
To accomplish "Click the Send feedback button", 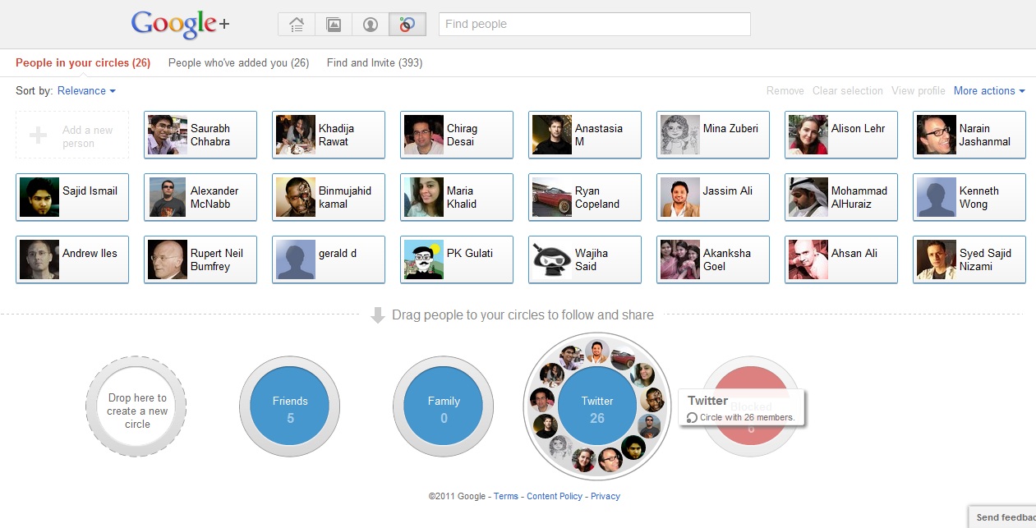I will coord(1004,518).
